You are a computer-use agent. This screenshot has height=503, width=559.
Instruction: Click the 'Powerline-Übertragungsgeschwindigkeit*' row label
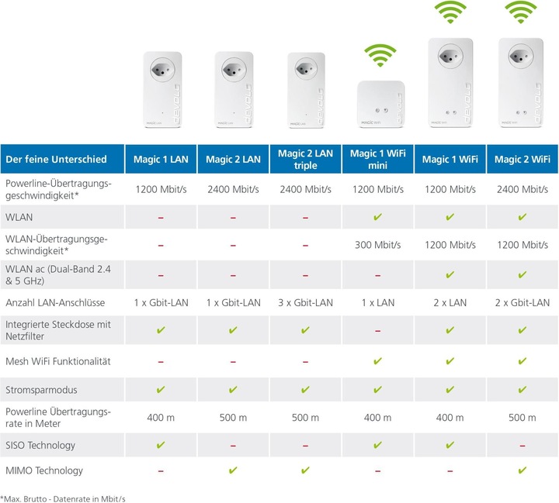[x=58, y=189]
